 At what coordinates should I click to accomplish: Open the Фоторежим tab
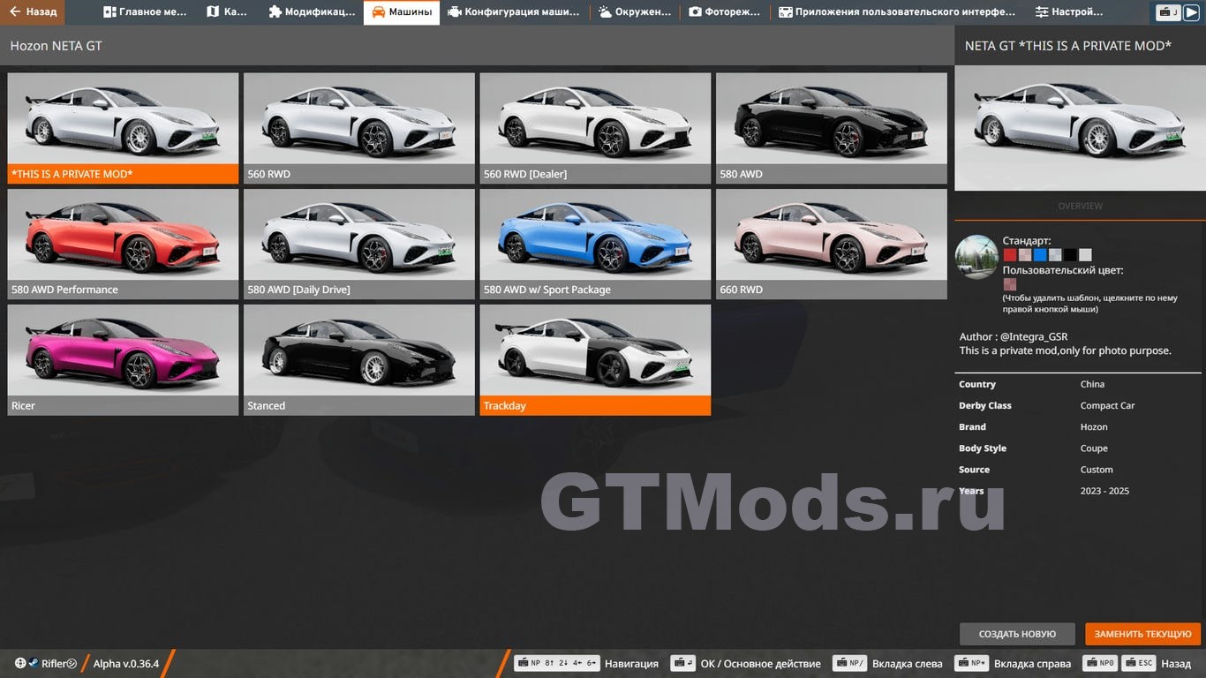[725, 12]
